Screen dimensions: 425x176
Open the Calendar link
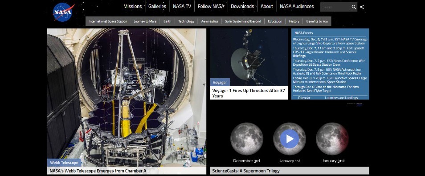coord(304,98)
